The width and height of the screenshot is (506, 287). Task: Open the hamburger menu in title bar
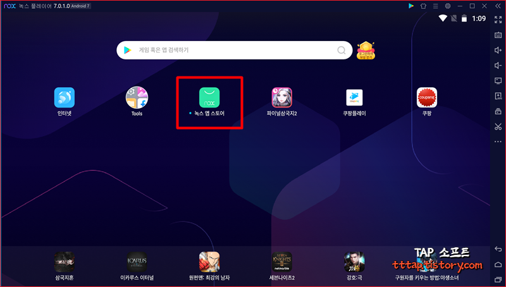(436, 6)
